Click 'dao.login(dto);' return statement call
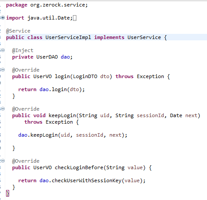The height and width of the screenshot is (200, 207). [62, 89]
